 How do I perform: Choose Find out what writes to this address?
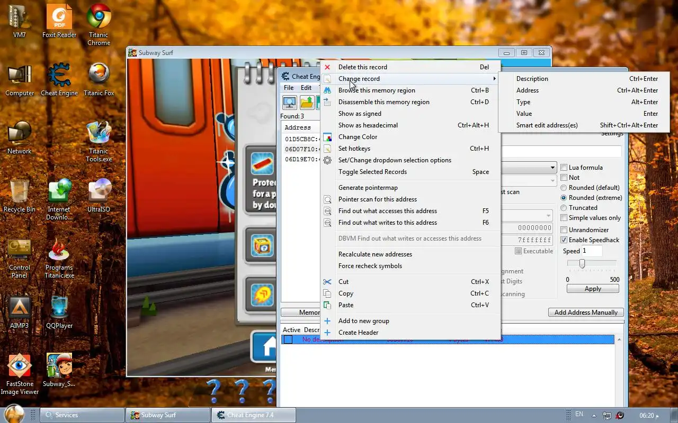pyautogui.click(x=411, y=223)
